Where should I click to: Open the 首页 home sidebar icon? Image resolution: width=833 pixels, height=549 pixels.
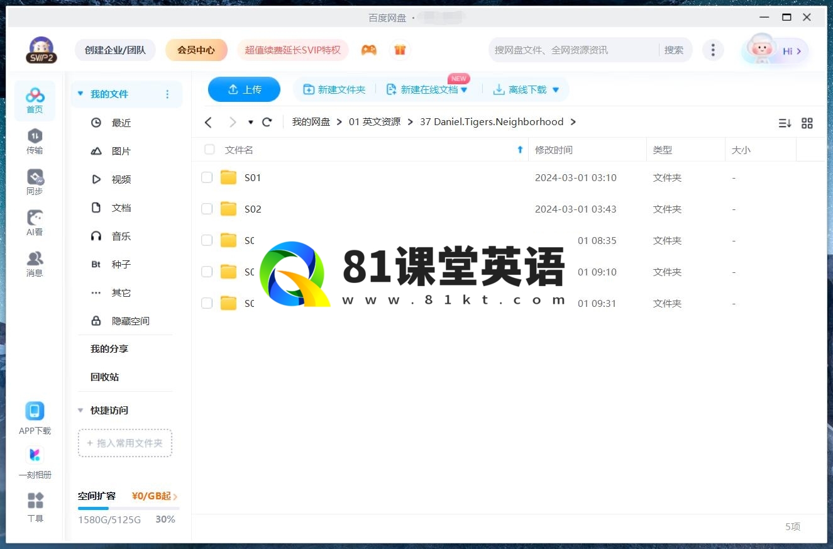(35, 101)
